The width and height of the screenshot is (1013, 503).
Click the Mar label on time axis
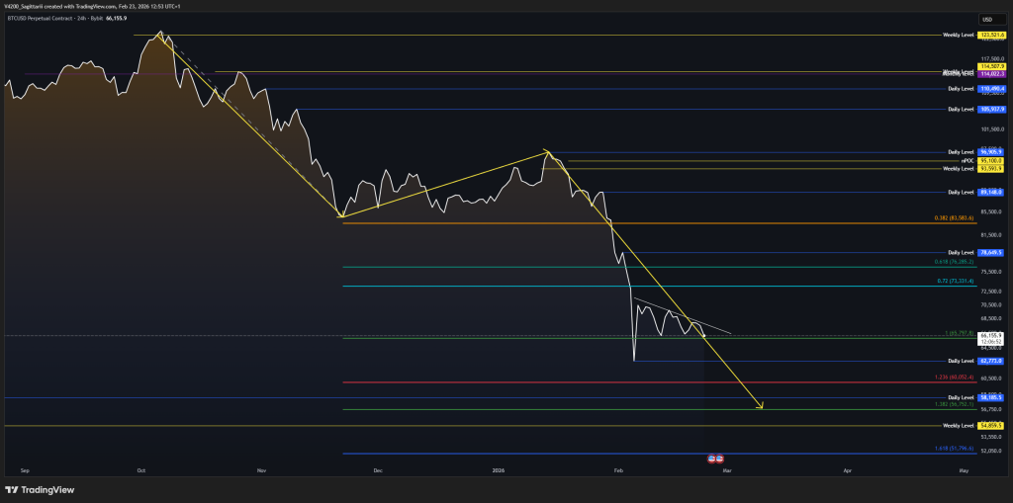(726, 471)
